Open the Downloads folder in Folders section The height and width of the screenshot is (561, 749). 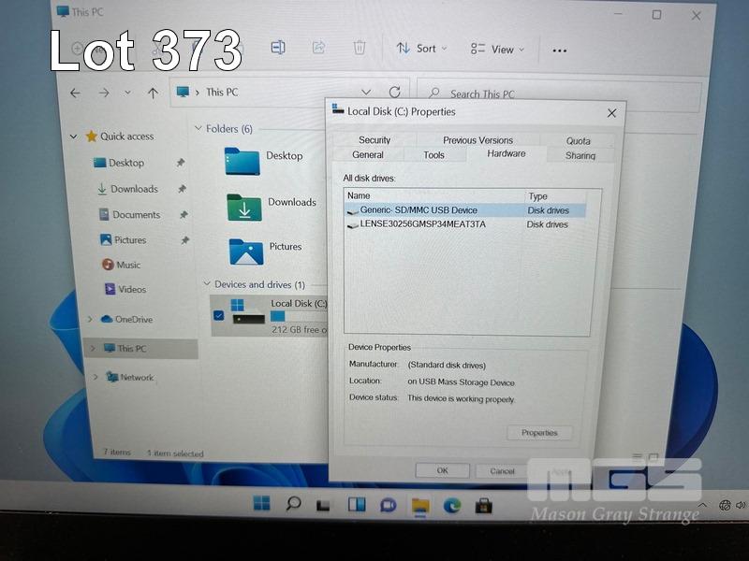(x=243, y=206)
